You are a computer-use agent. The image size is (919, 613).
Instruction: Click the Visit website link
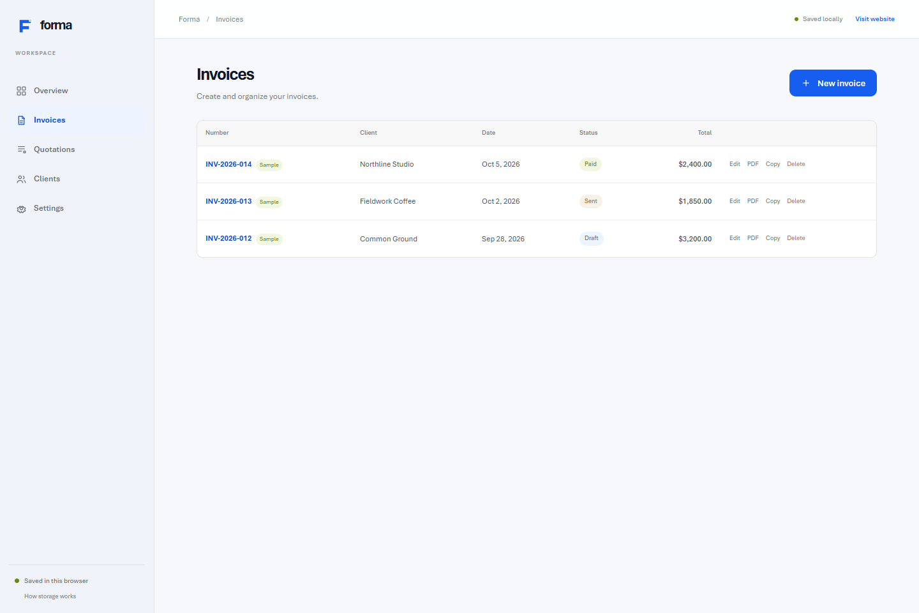click(x=875, y=19)
